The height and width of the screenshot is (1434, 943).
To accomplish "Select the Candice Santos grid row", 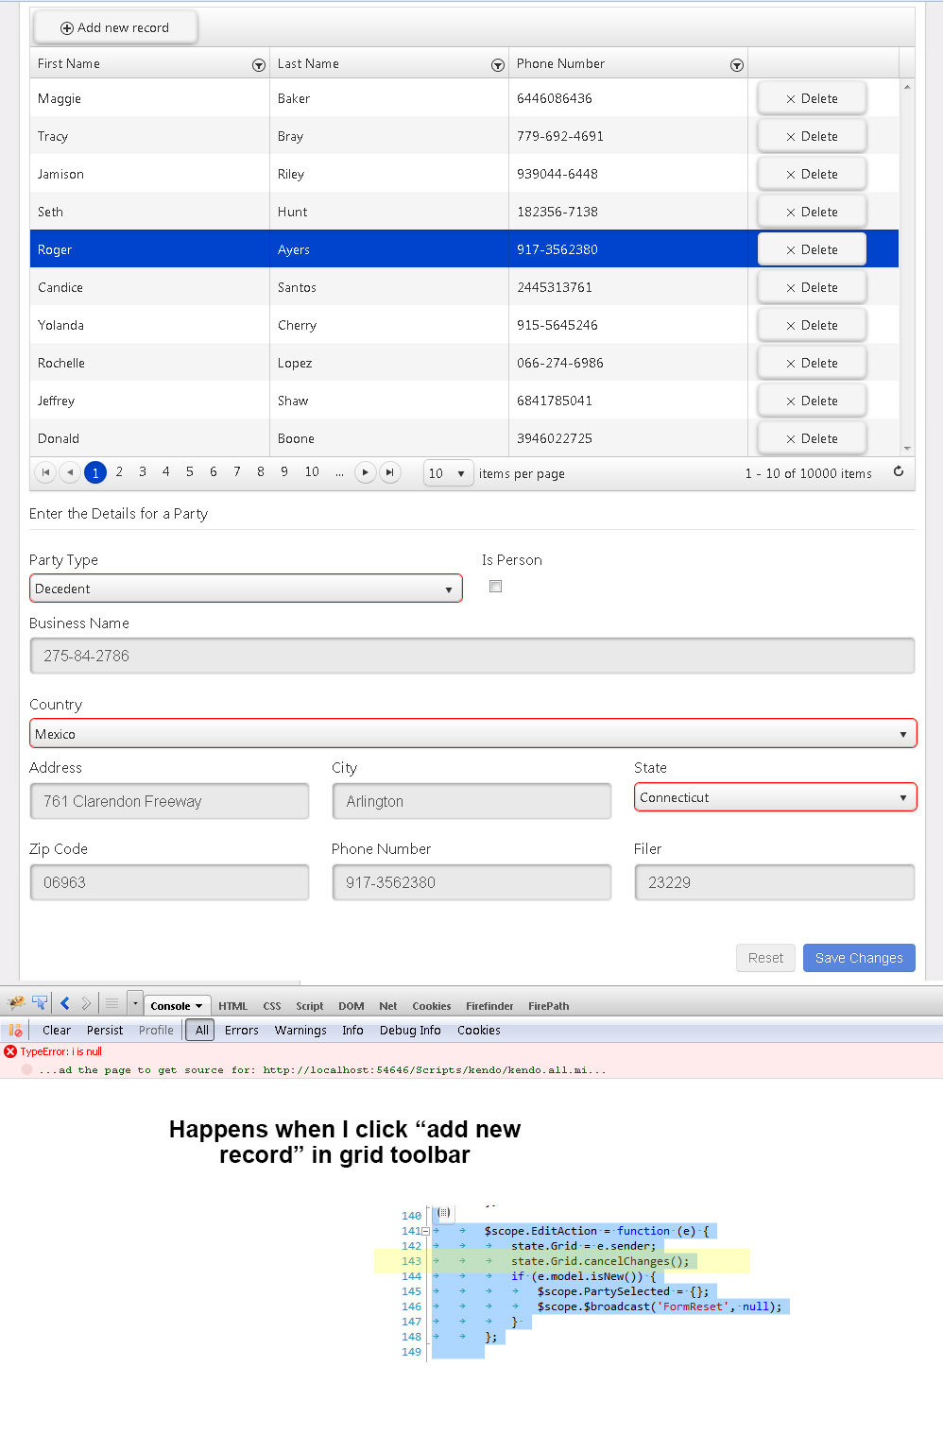I will pos(464,287).
